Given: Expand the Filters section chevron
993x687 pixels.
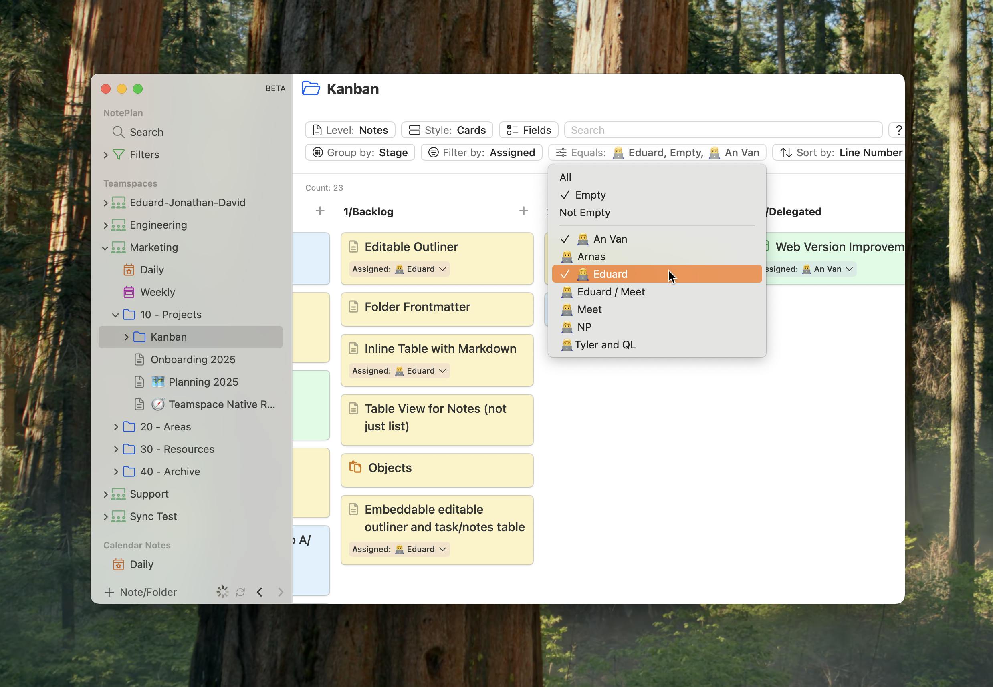Looking at the screenshot, I should tap(105, 155).
